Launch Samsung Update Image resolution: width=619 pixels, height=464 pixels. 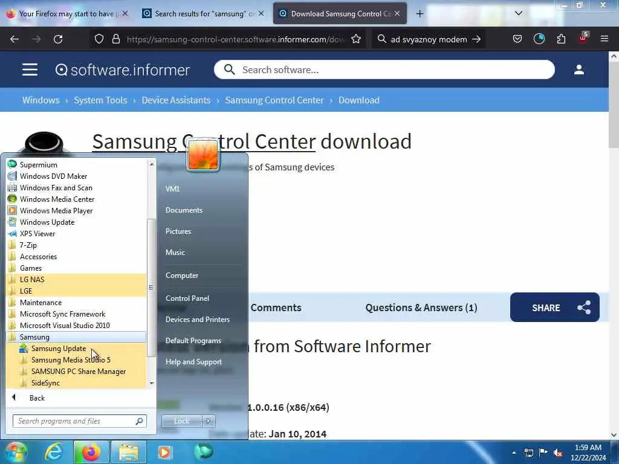tap(76, 349)
